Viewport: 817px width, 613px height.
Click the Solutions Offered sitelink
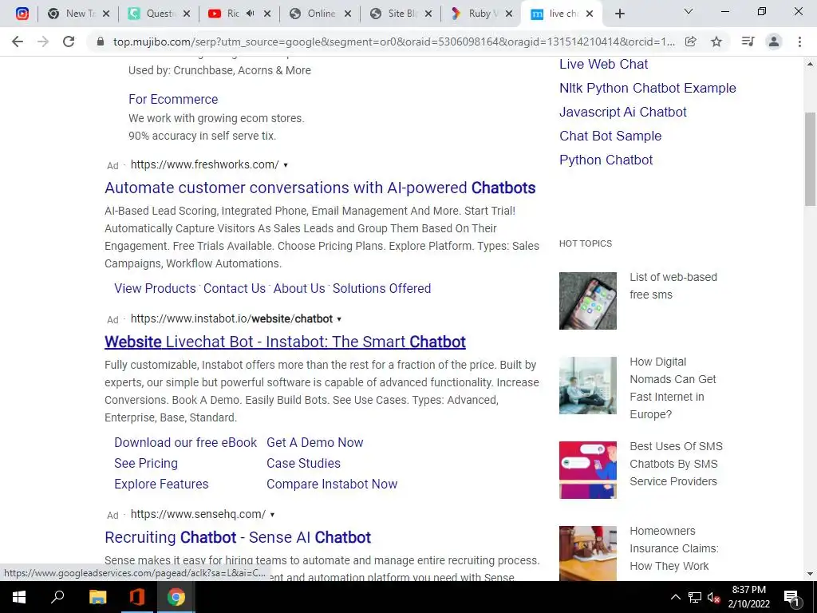382,288
